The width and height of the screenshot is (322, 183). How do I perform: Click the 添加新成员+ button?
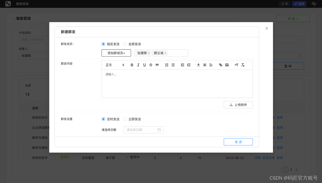click(x=116, y=53)
